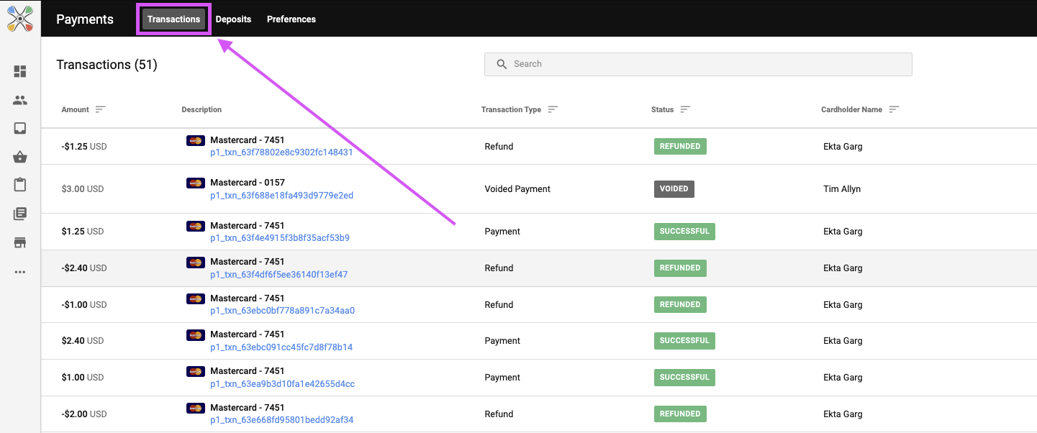
Task: Open the three-dots more icon in sidebar
Action: pos(20,272)
